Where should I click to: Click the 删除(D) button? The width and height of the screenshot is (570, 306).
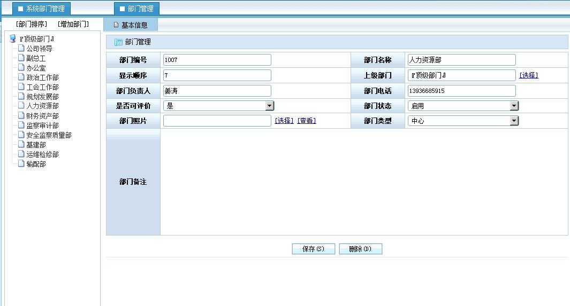[x=360, y=249]
